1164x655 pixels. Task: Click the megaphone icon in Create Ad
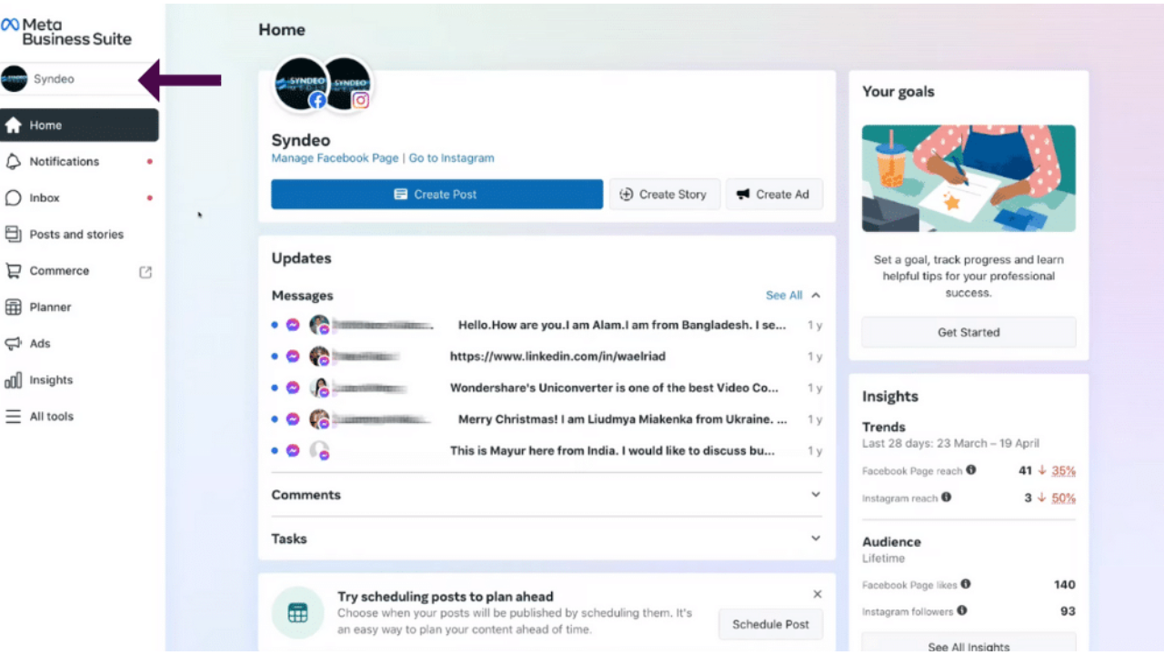click(x=743, y=194)
